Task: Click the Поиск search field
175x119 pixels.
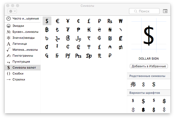Action: pyautogui.click(x=144, y=11)
